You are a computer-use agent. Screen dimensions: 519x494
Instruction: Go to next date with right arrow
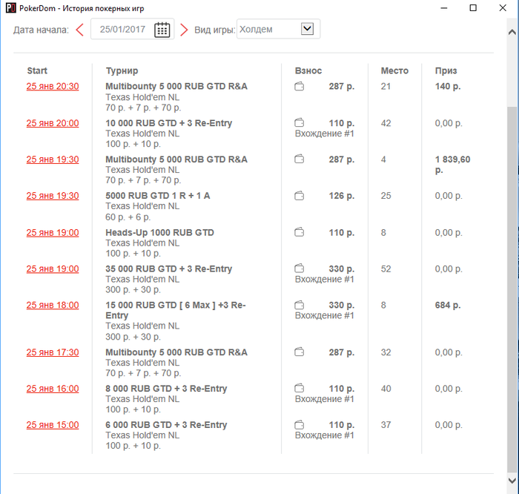pos(184,30)
